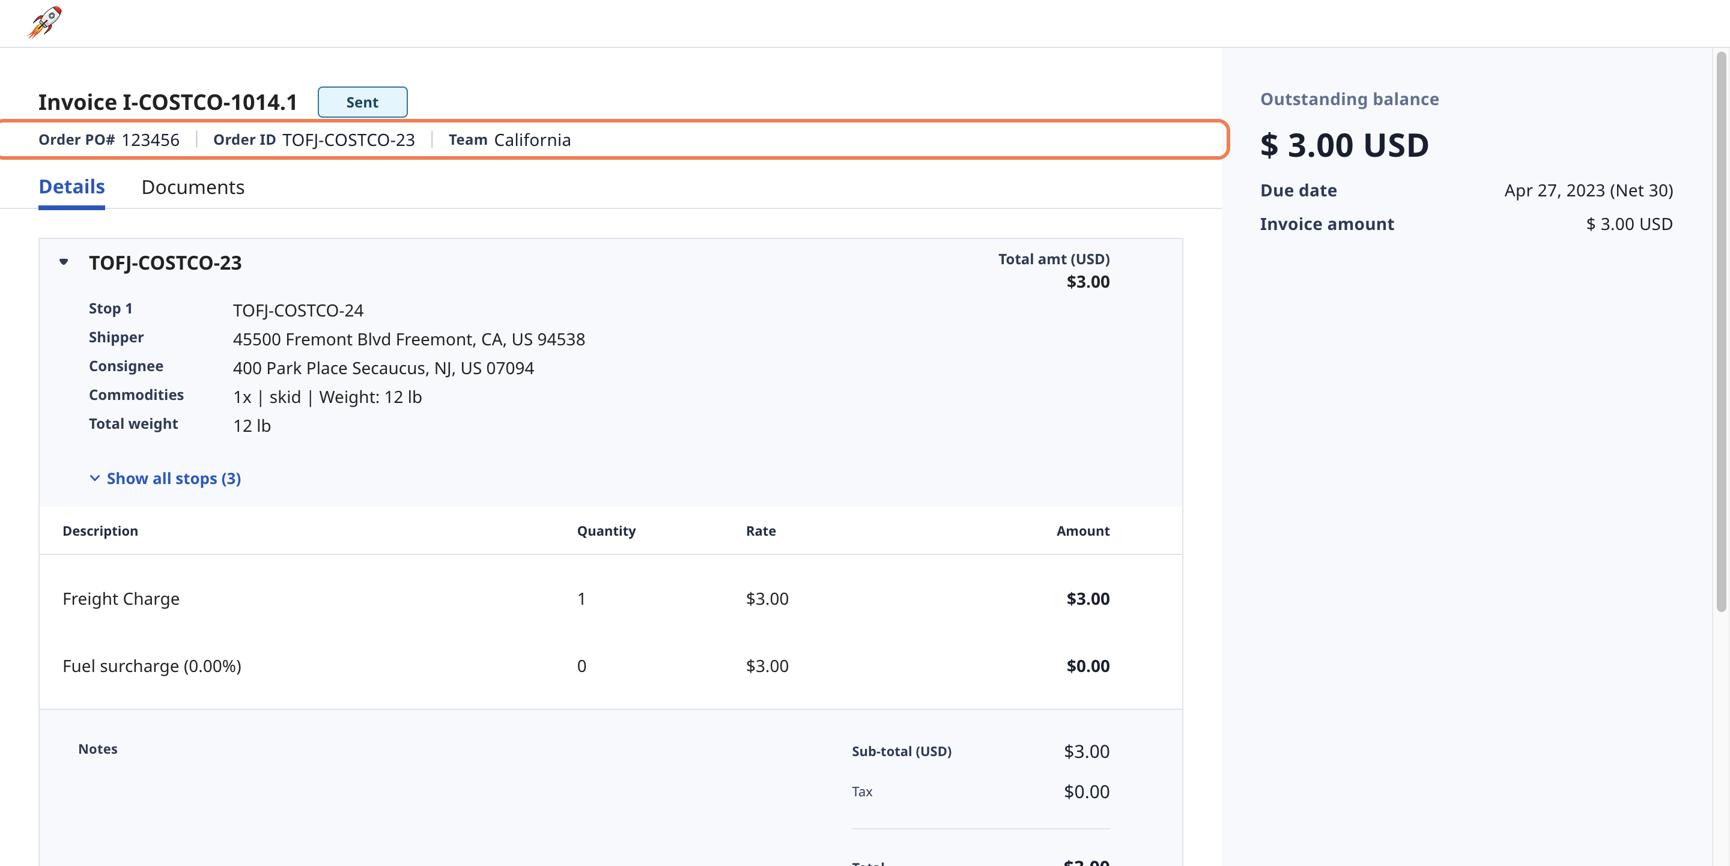Click the Quantity column header

607,530
